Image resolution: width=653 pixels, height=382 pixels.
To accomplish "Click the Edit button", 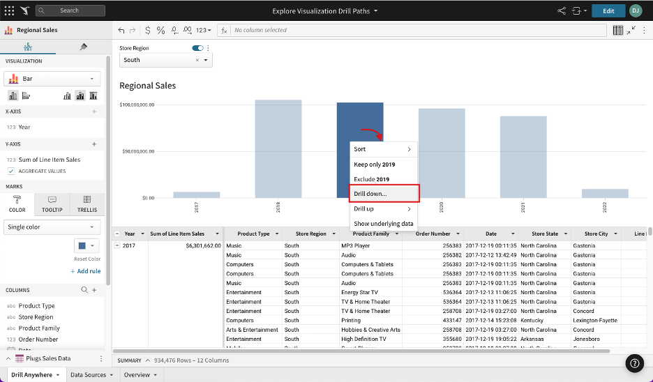I will tap(608, 10).
